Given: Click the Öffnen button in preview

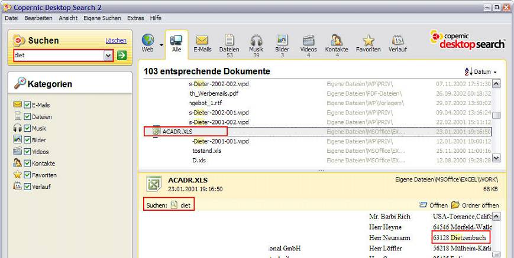Looking at the screenshot, I should point(433,205).
